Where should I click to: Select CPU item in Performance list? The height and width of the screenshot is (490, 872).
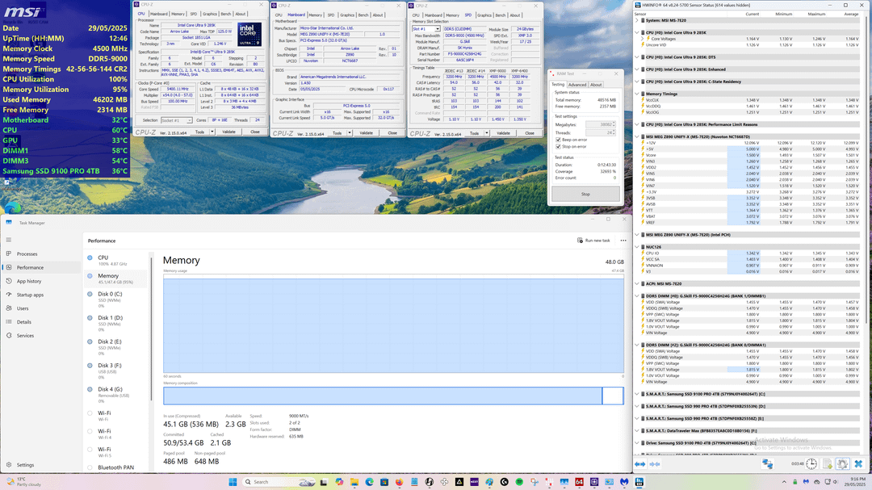[x=117, y=260]
